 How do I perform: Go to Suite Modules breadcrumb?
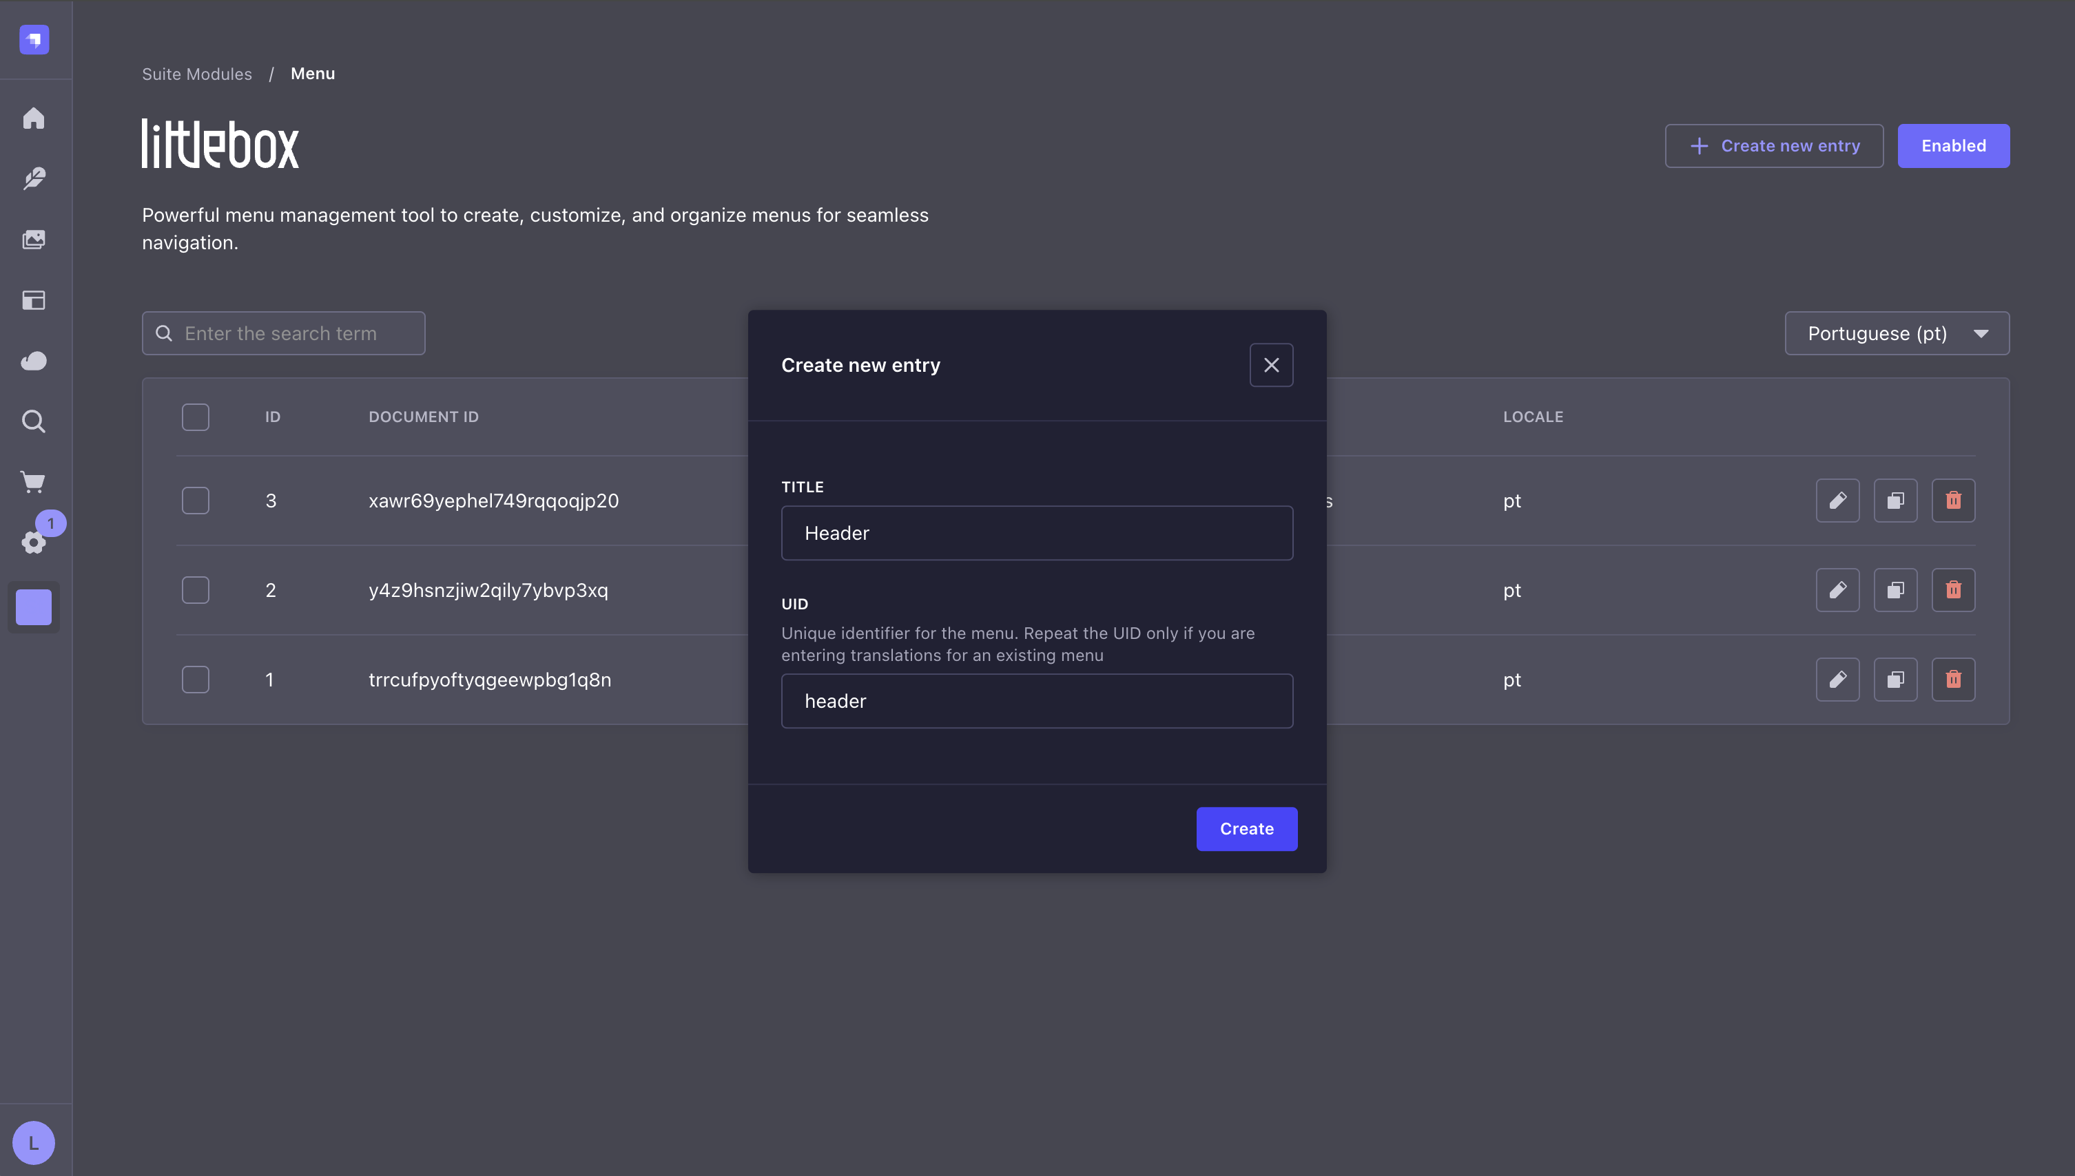196,74
